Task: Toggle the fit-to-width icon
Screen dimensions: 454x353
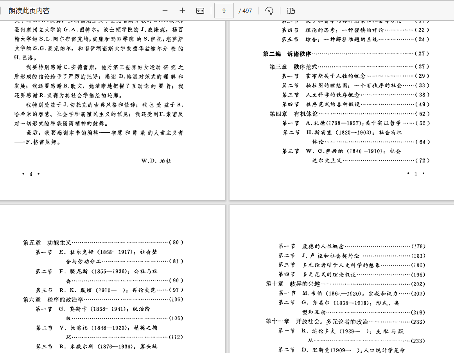Action: click(x=200, y=11)
